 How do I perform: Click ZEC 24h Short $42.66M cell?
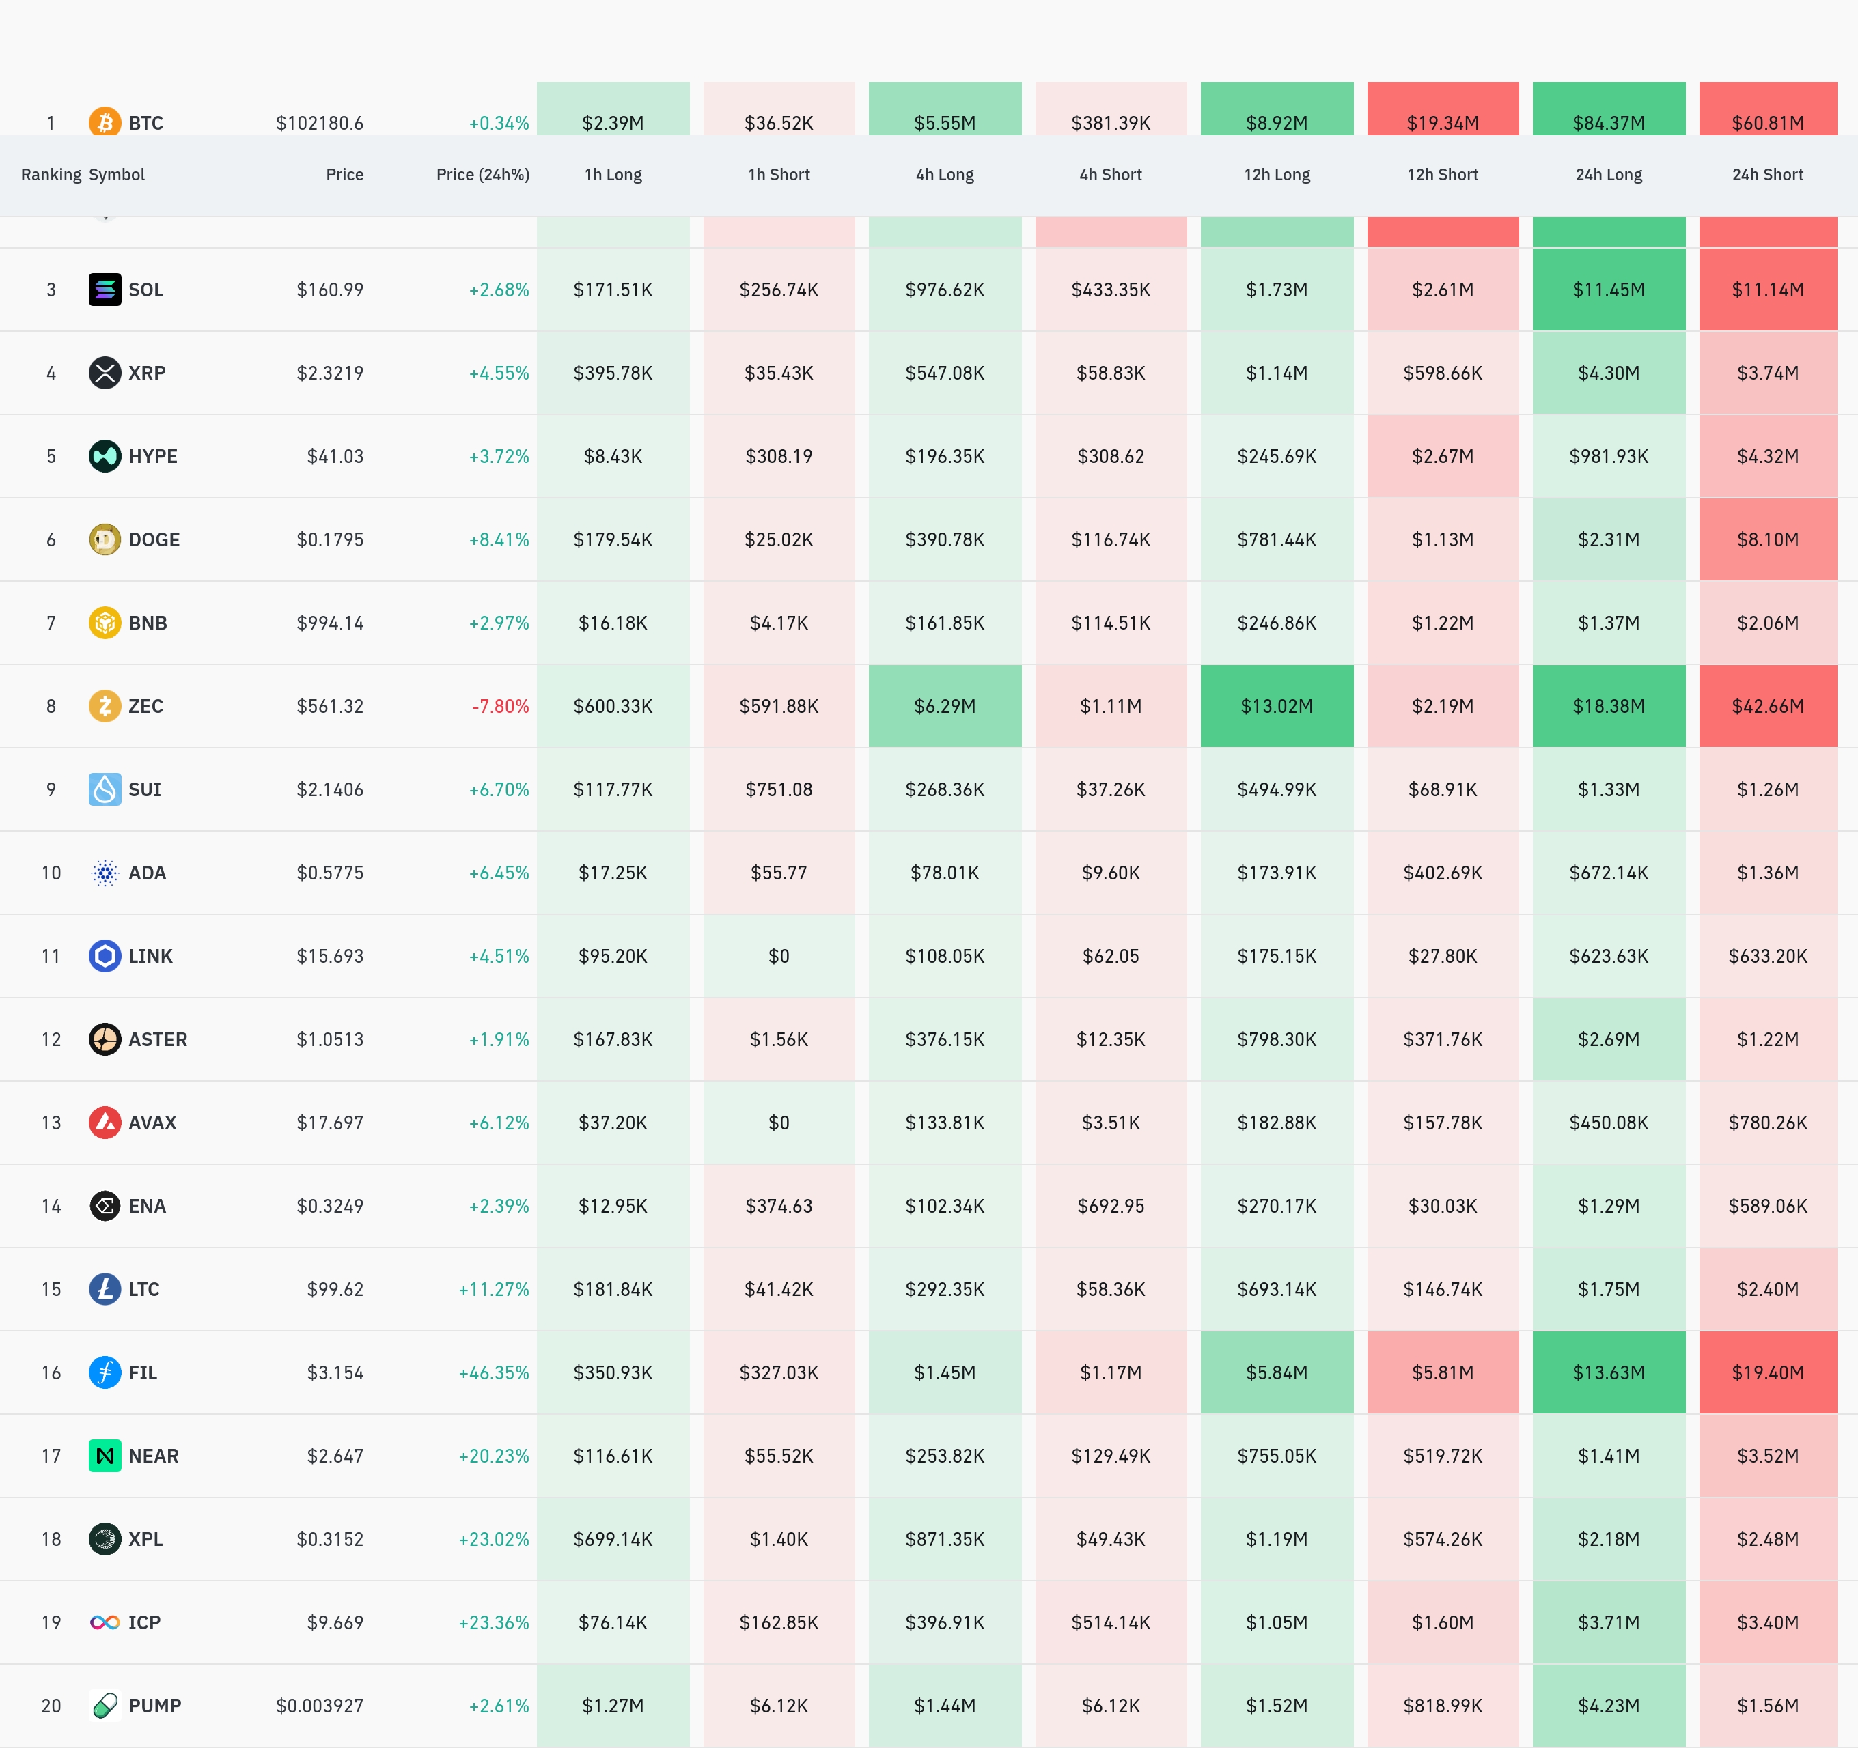(1766, 706)
